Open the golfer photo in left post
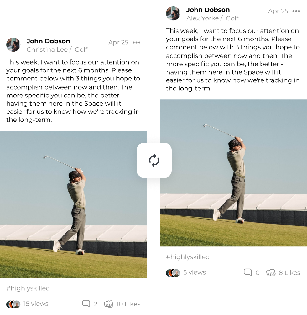 point(74,204)
